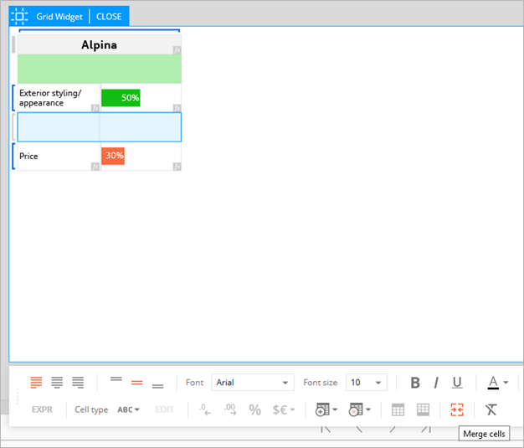
Task: Open the currency format dropdown
Action: (284, 409)
